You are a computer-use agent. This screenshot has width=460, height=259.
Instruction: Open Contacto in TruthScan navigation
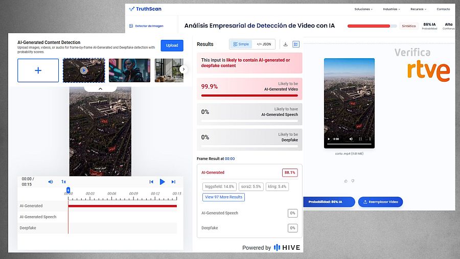click(443, 9)
